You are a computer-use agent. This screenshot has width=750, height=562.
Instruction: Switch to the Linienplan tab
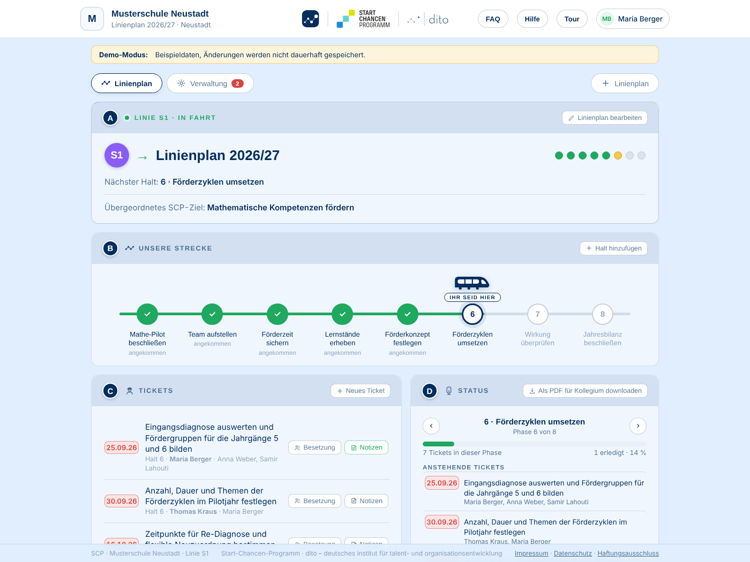click(126, 83)
